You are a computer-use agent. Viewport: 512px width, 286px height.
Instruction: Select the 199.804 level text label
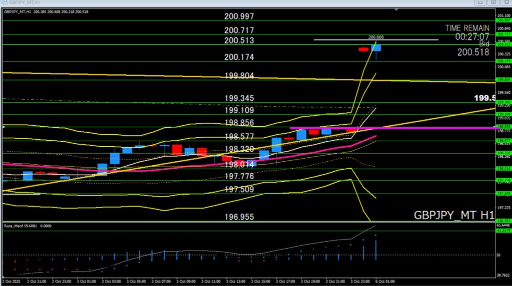point(239,76)
